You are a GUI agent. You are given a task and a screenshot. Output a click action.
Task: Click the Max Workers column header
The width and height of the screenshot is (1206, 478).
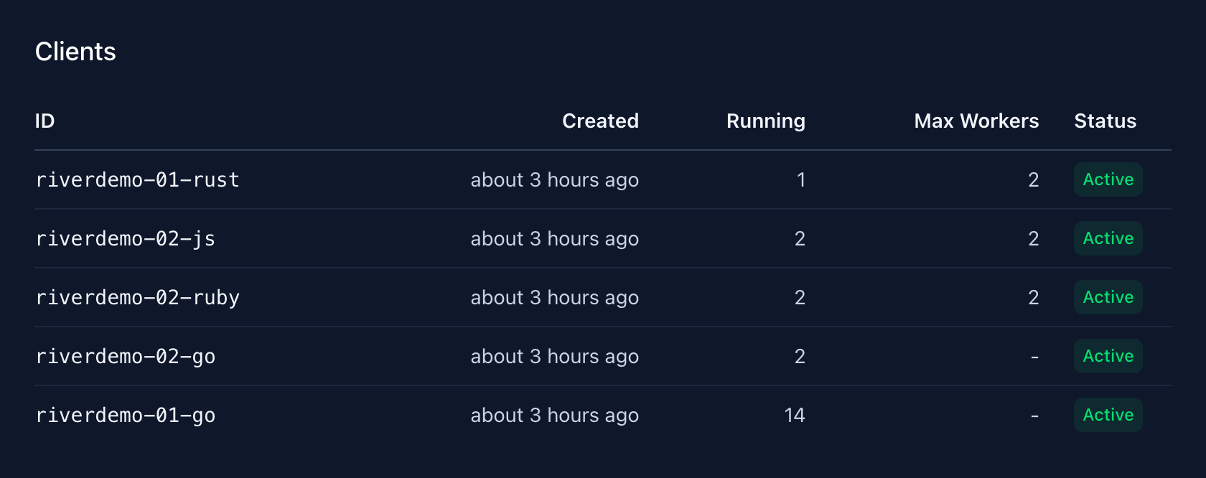pos(976,121)
